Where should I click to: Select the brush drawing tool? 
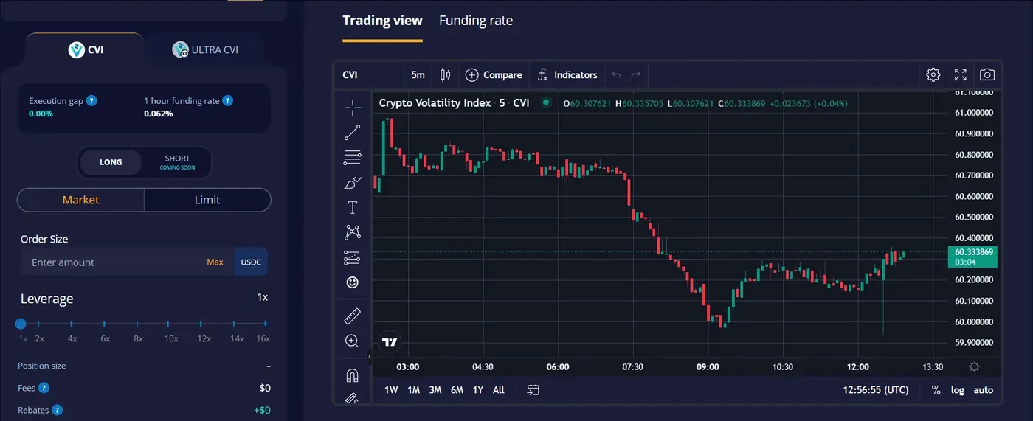tap(353, 182)
